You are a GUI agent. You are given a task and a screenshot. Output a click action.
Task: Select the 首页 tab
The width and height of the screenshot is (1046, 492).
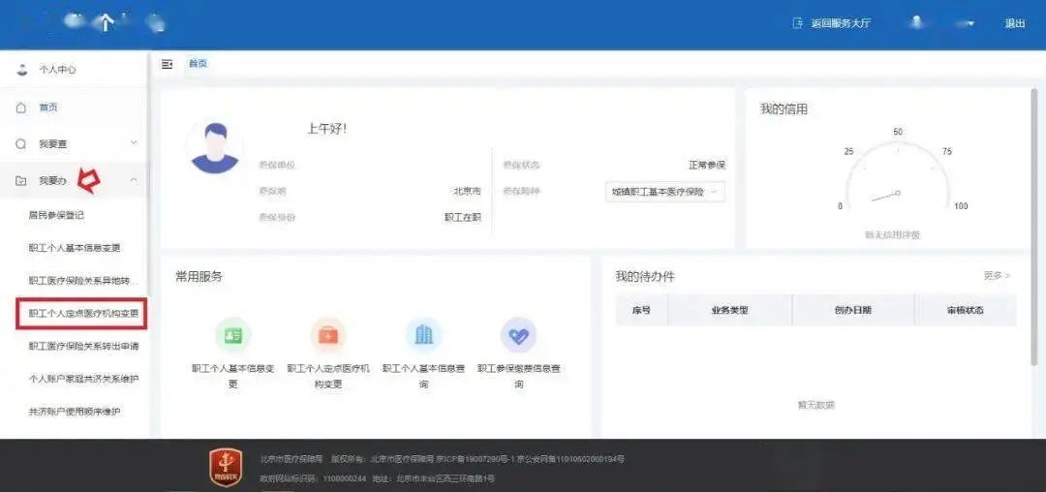pyautogui.click(x=198, y=64)
